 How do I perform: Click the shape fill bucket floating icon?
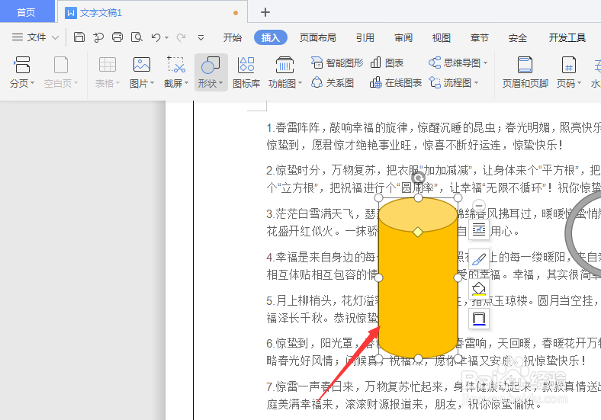[x=479, y=289]
